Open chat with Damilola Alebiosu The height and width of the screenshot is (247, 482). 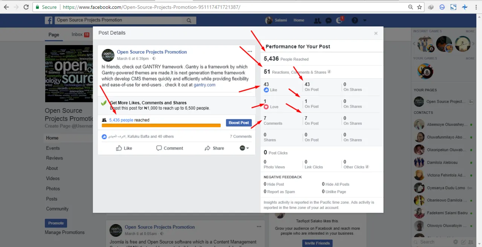point(442,163)
